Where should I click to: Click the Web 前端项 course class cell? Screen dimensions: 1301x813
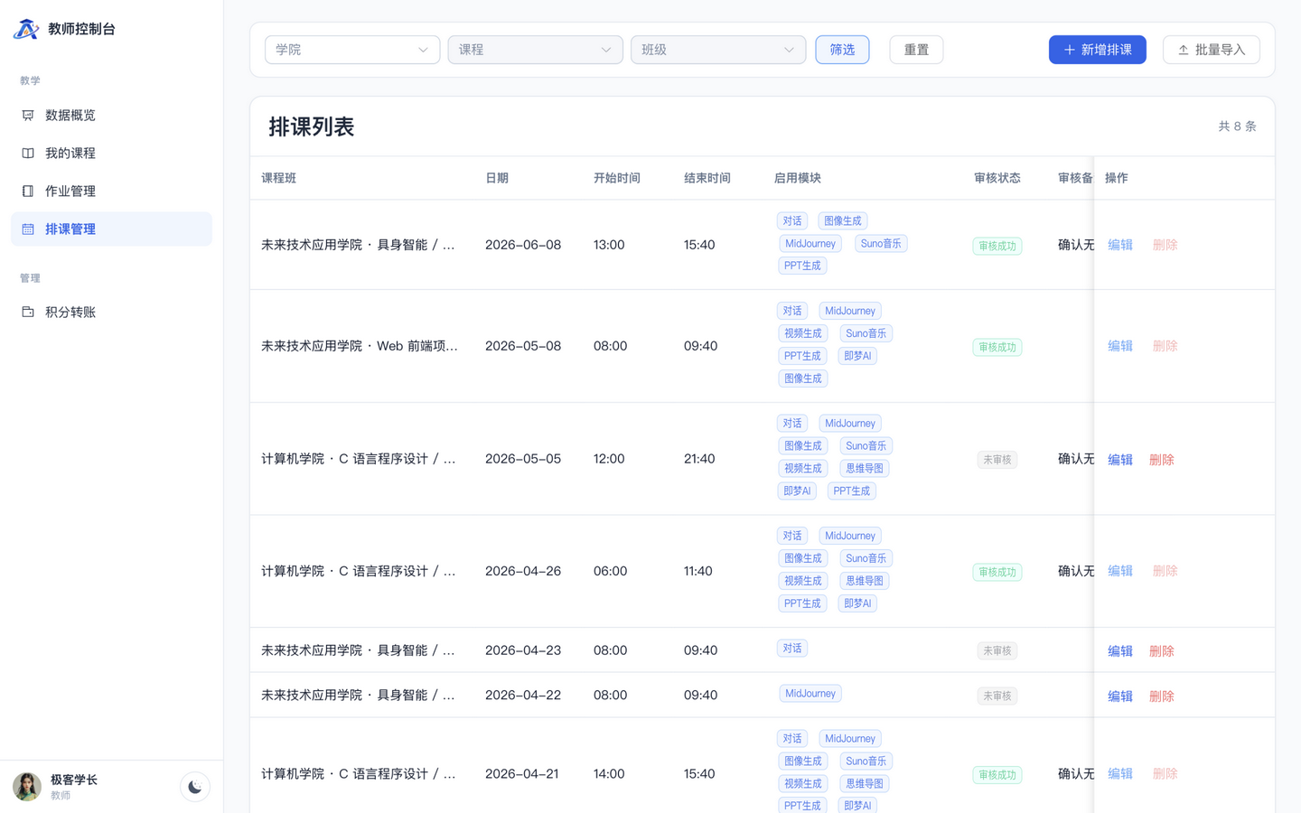[360, 346]
